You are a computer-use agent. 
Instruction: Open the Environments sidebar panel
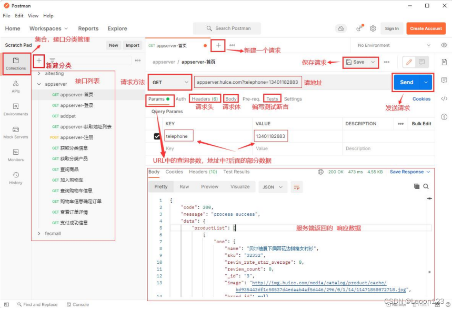point(16,109)
